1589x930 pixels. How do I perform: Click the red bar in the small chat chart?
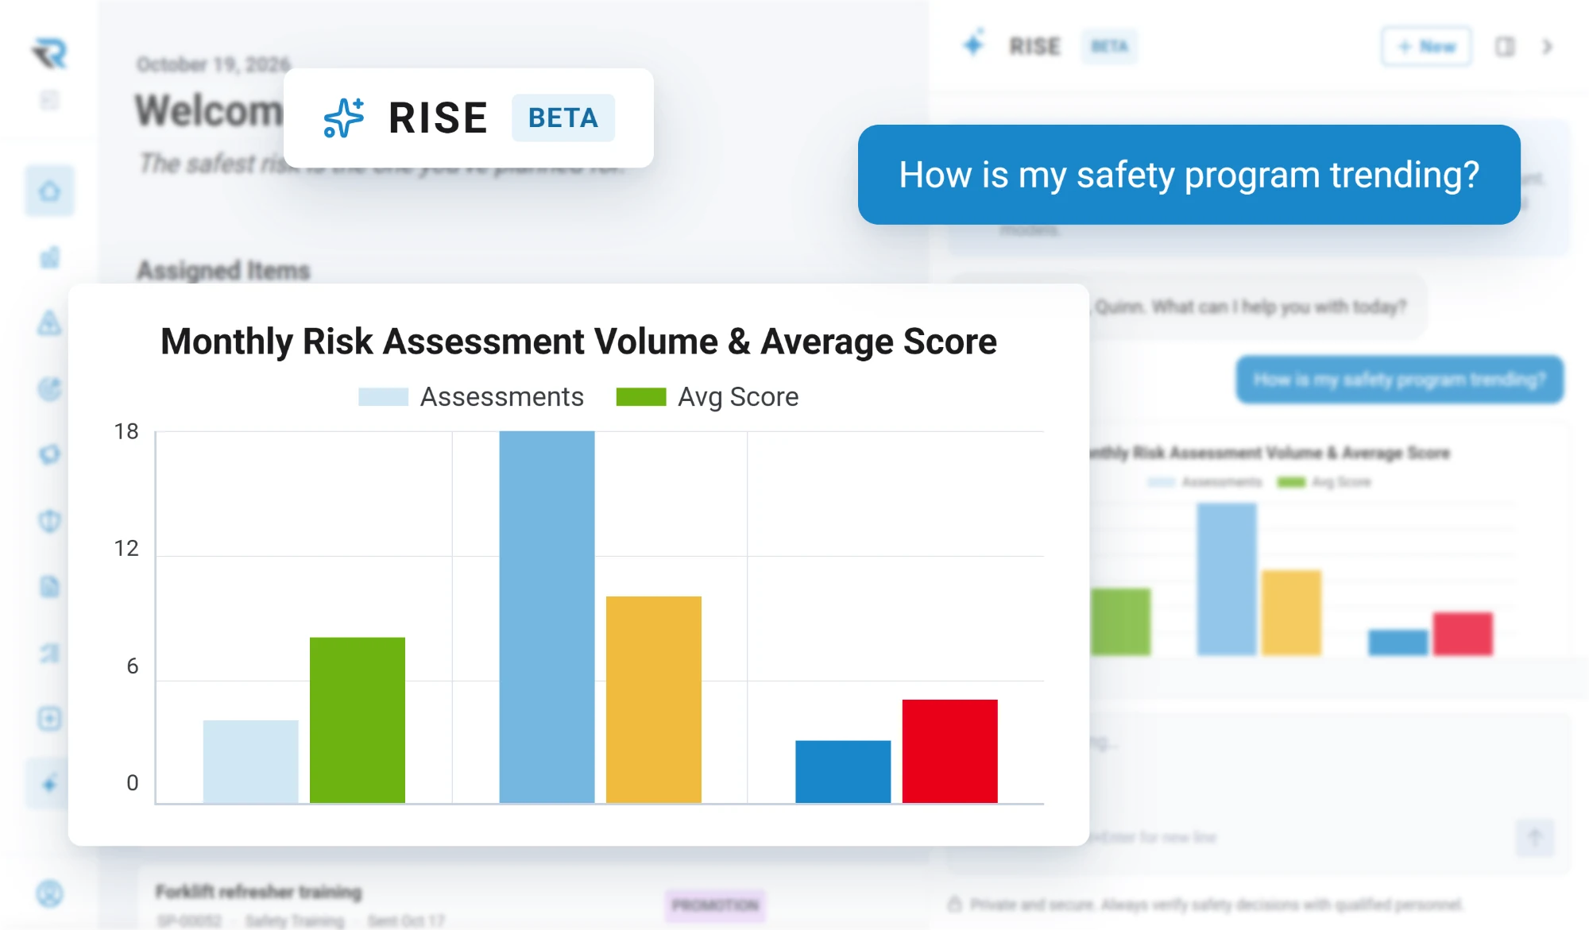(x=1463, y=634)
